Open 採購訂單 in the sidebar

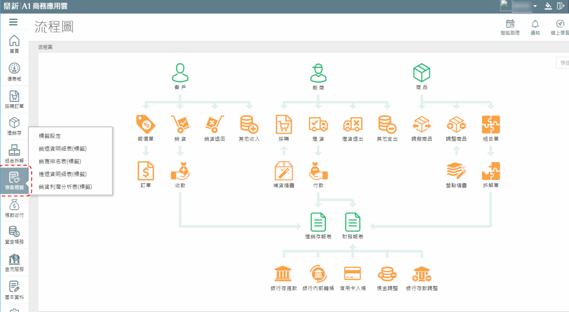[14, 99]
